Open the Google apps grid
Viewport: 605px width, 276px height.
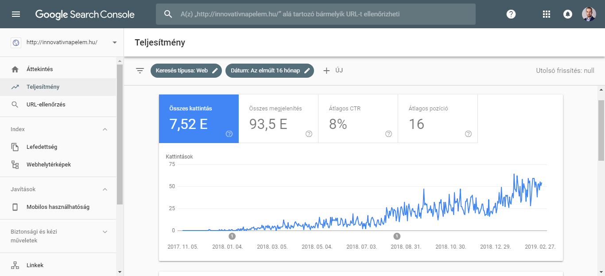click(547, 14)
